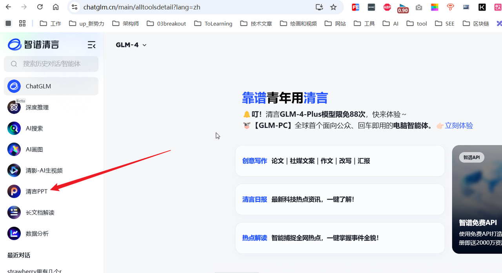
Task: Open the 03breakout bookmarks folder
Action: click(166, 23)
